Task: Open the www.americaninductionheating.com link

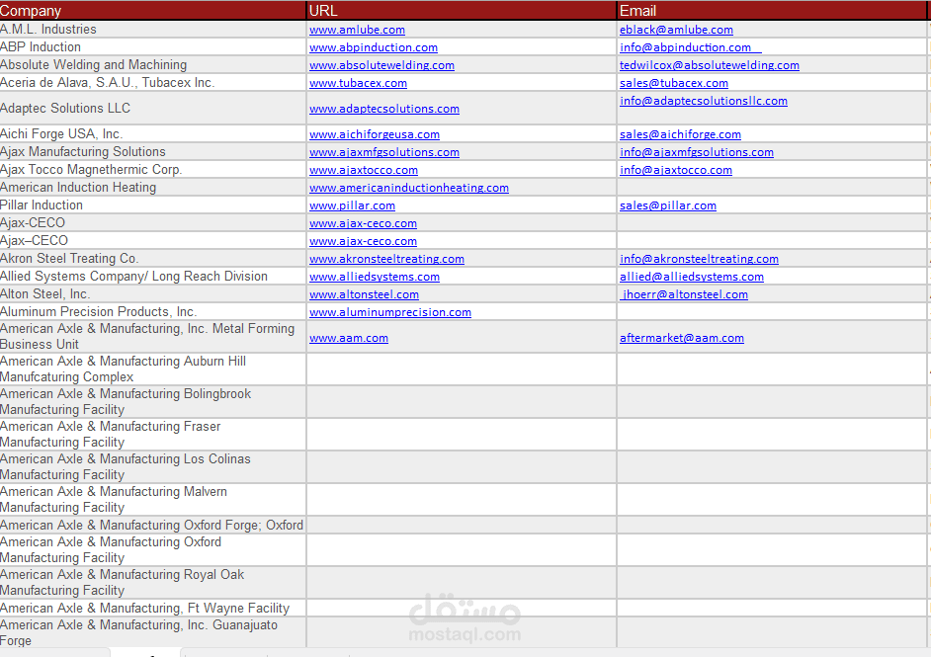Action: (x=409, y=188)
